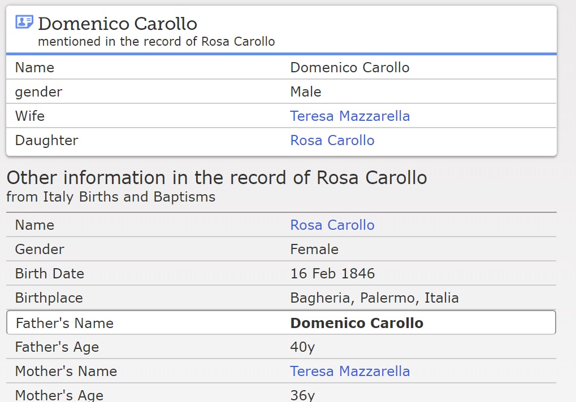Click 'from Italy Births and Baptisms' text
Image resolution: width=576 pixels, height=402 pixels.
(111, 197)
